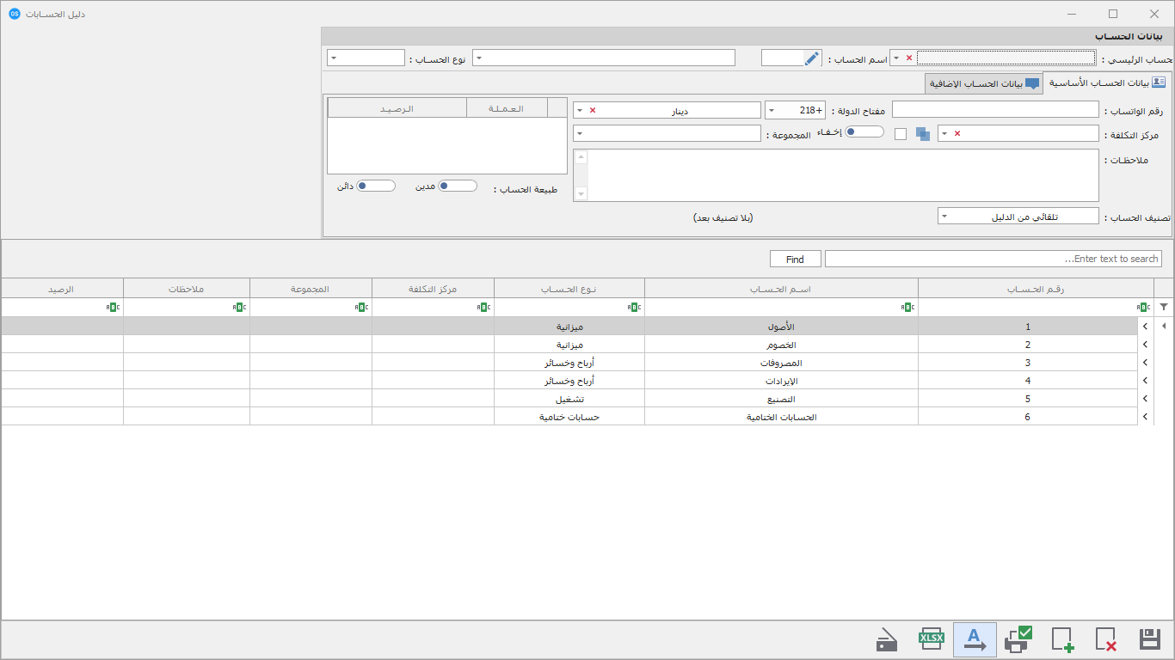The width and height of the screenshot is (1175, 660).
Task: Click the funnel filter icon in the grid
Action: [x=1164, y=307]
